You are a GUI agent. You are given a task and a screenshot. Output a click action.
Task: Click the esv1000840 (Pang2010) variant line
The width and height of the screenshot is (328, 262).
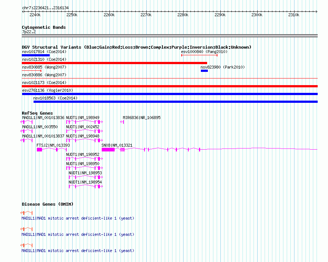click(199, 55)
